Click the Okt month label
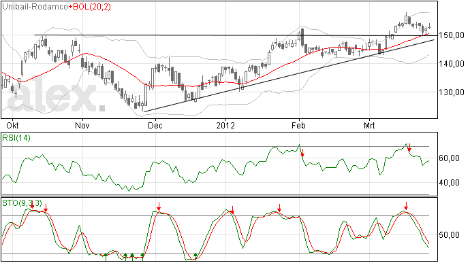 tap(12, 125)
